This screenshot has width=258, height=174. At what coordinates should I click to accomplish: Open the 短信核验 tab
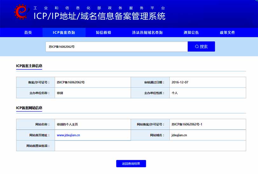[104, 32]
